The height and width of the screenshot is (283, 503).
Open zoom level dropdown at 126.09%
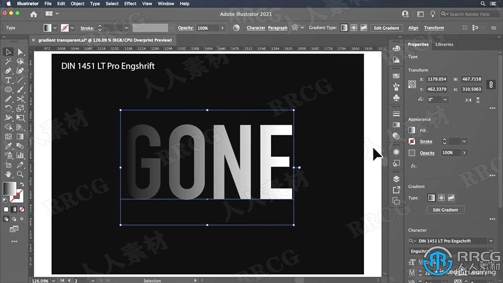pyautogui.click(x=53, y=281)
